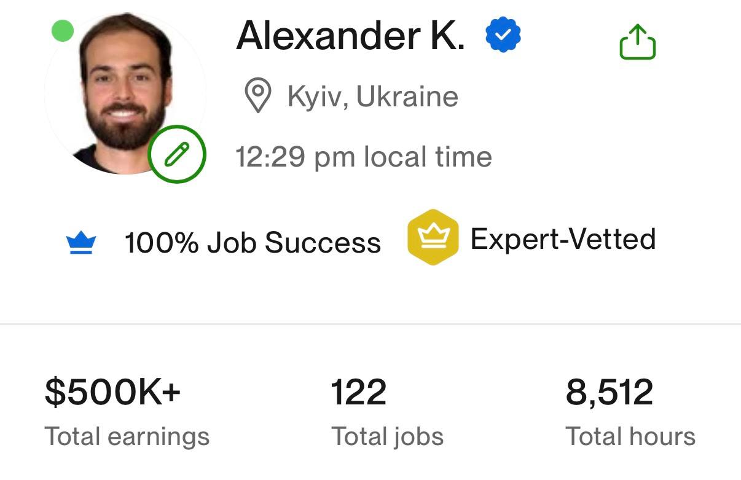
Task: Click the green online status indicator dot
Action: coord(61,30)
